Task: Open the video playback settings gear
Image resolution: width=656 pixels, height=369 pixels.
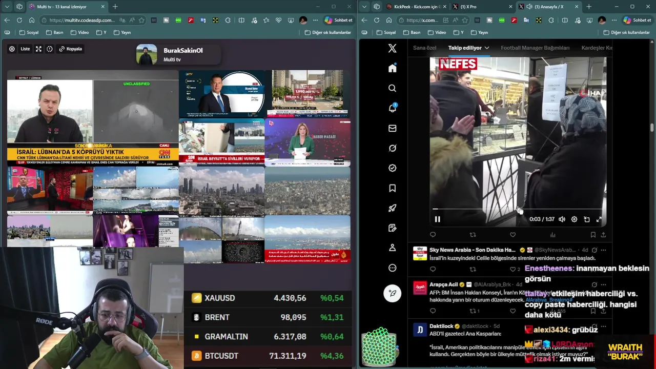Action: [574, 219]
